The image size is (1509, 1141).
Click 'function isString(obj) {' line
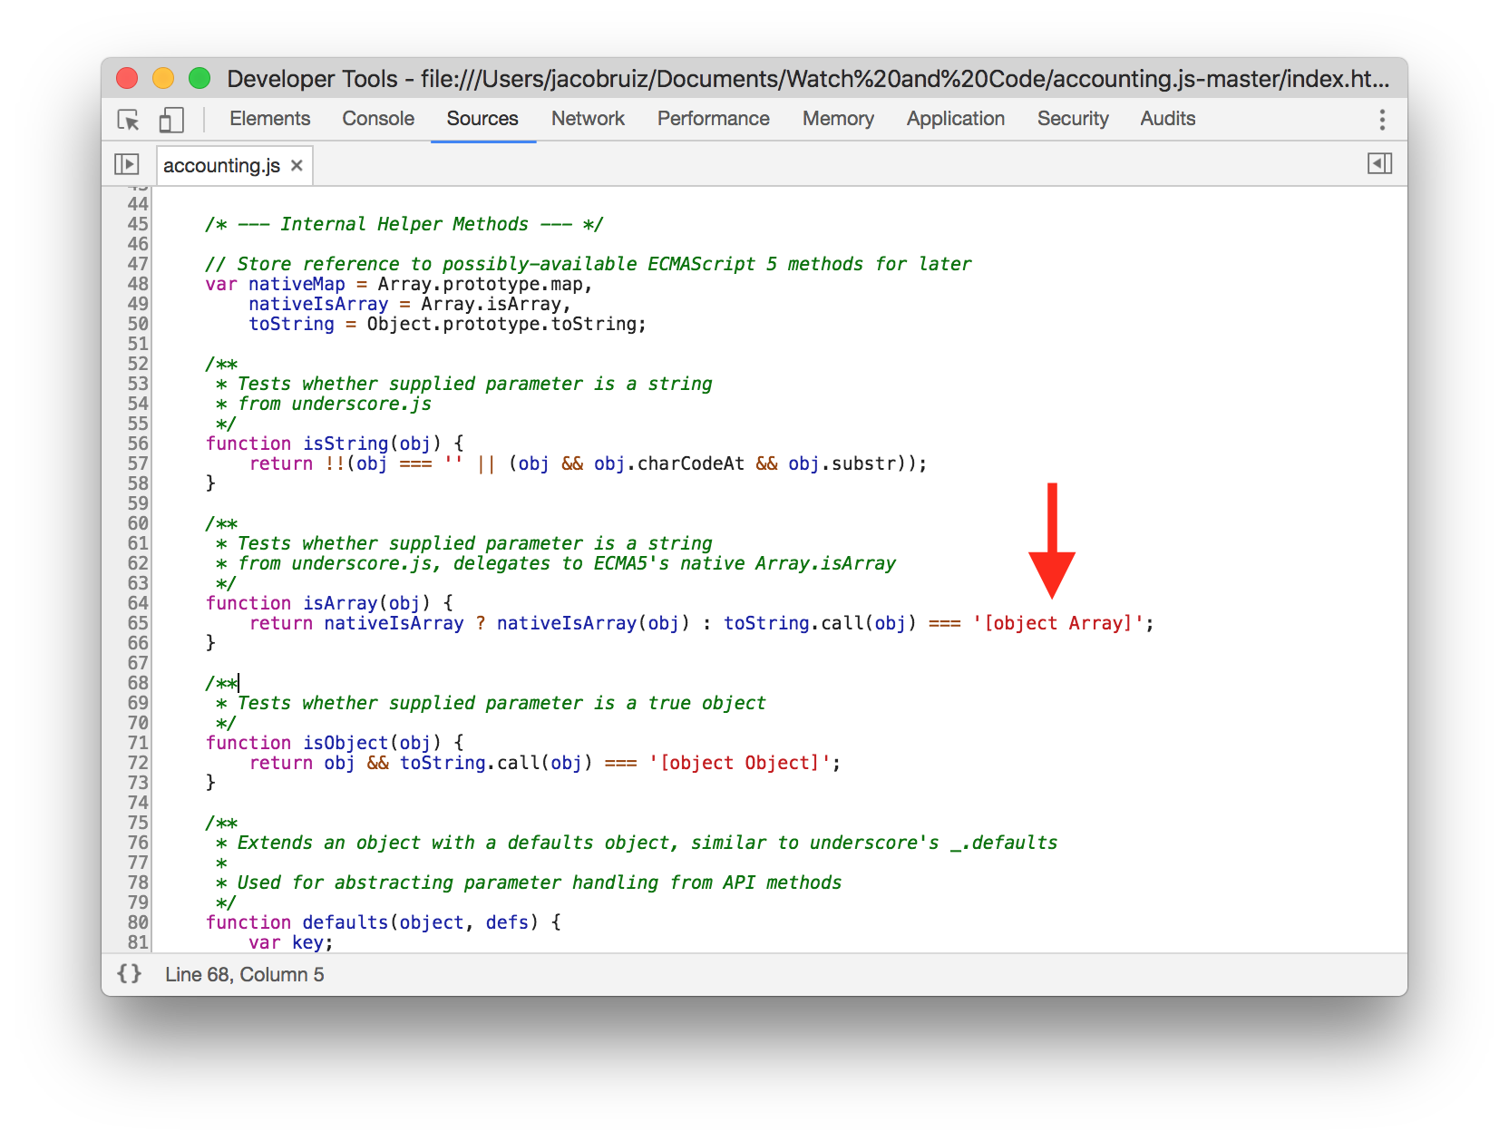coord(335,444)
